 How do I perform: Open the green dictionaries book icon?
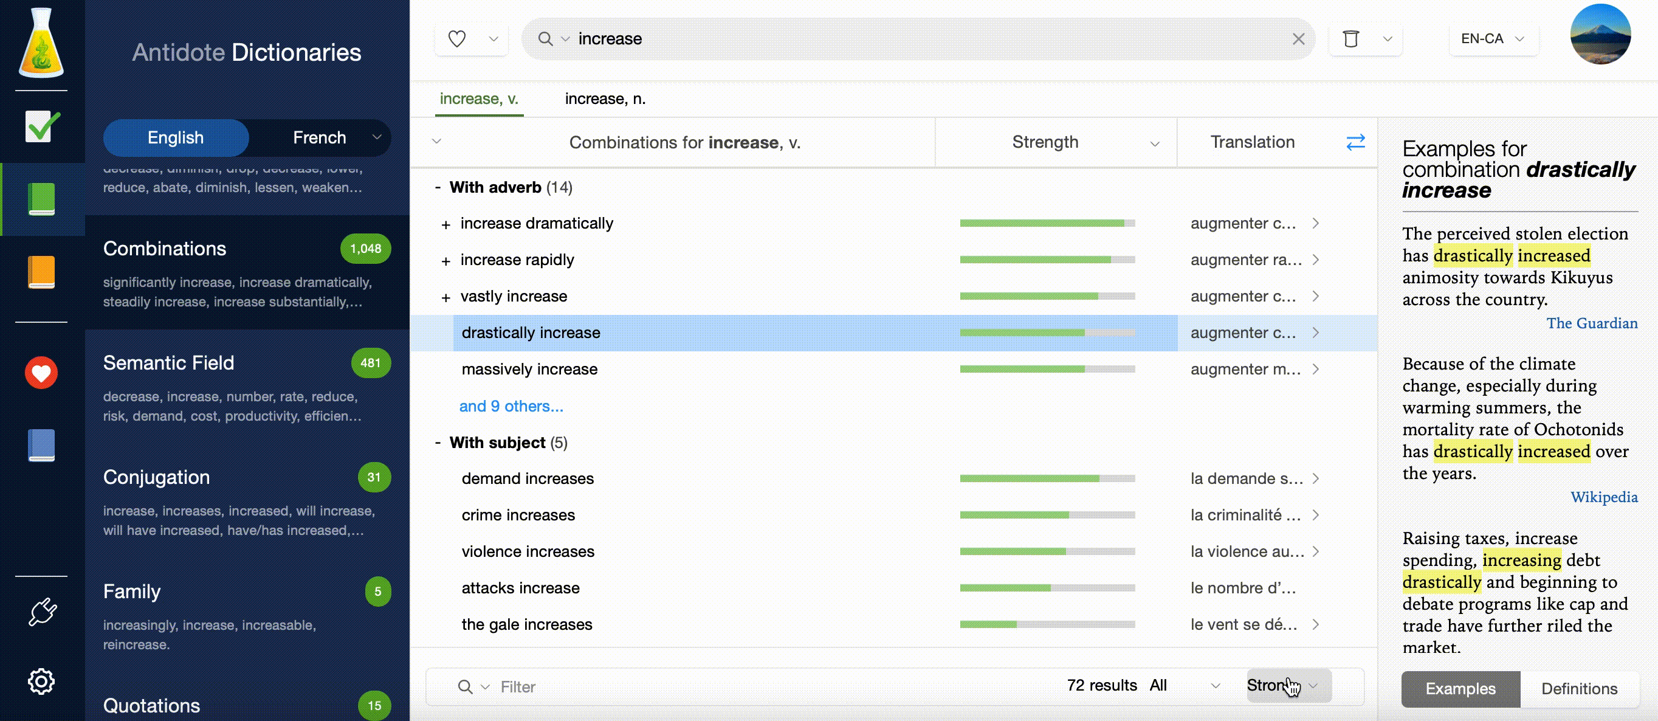(x=42, y=199)
